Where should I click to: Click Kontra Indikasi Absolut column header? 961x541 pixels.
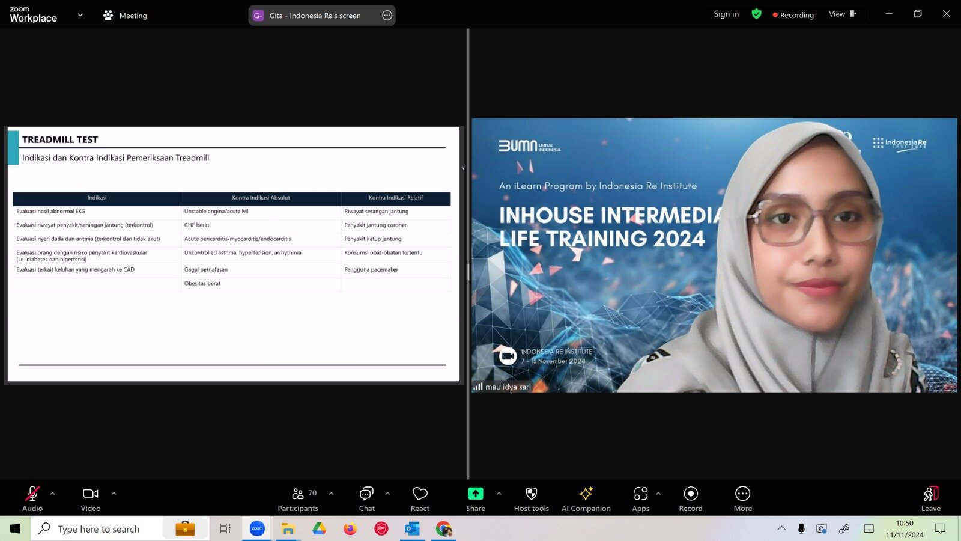point(261,198)
